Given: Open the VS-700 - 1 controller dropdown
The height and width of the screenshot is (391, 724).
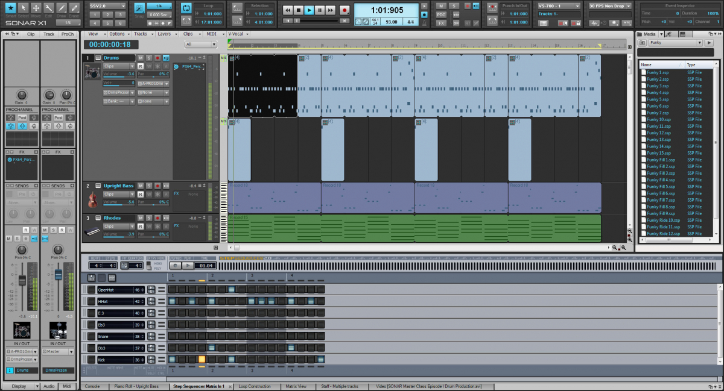Looking at the screenshot, I should click(560, 5).
